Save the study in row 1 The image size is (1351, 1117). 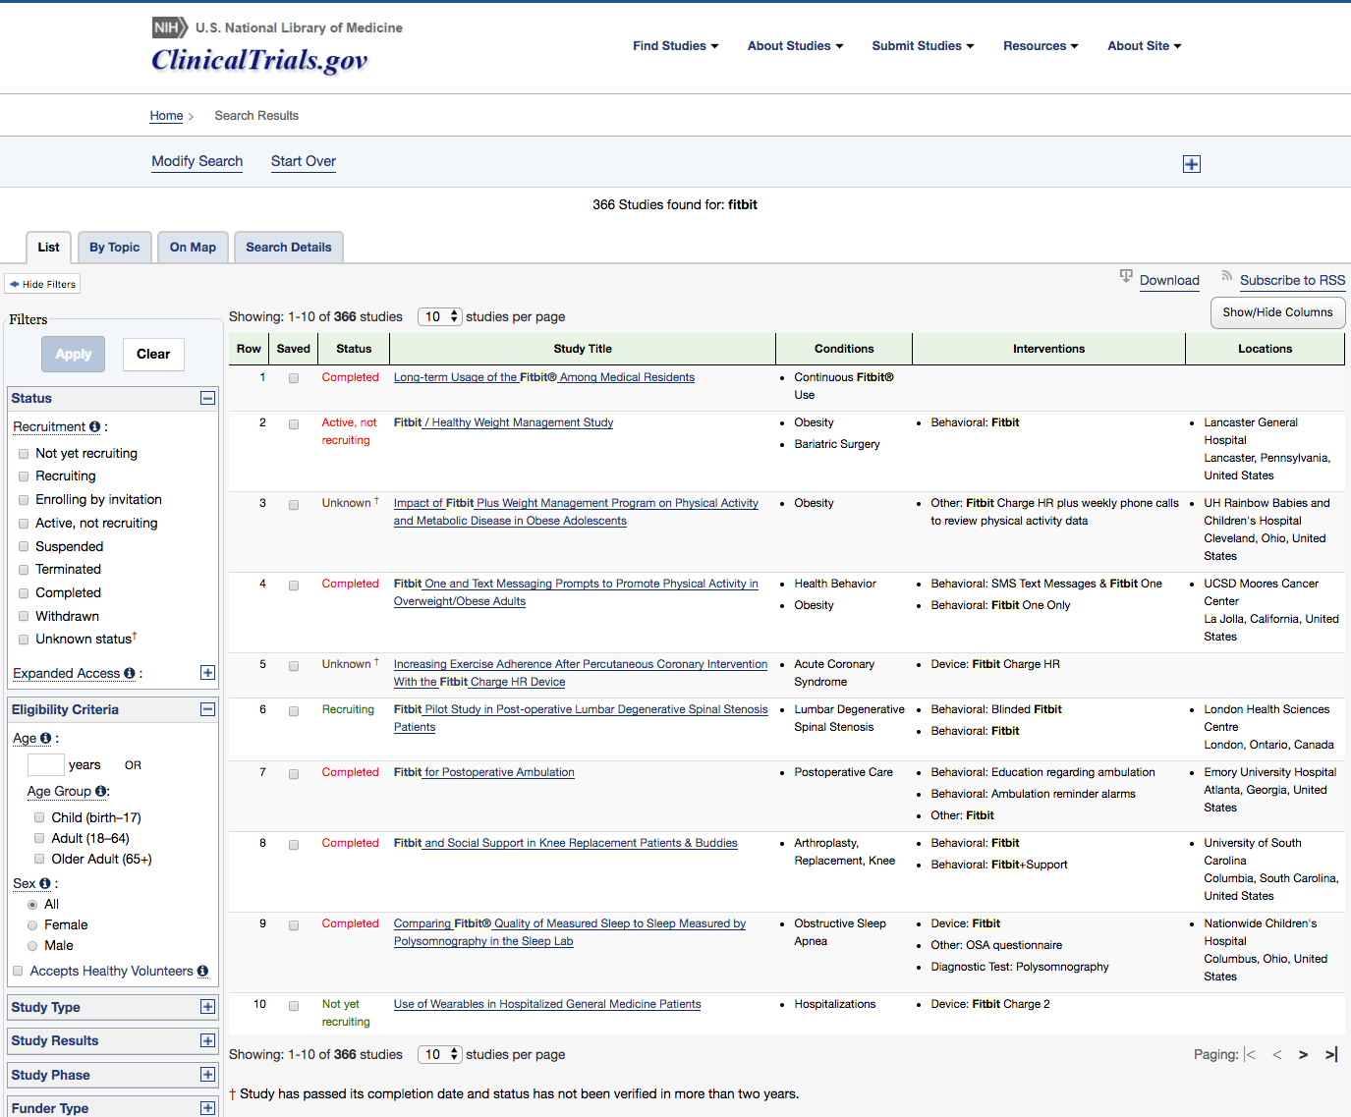(x=294, y=378)
